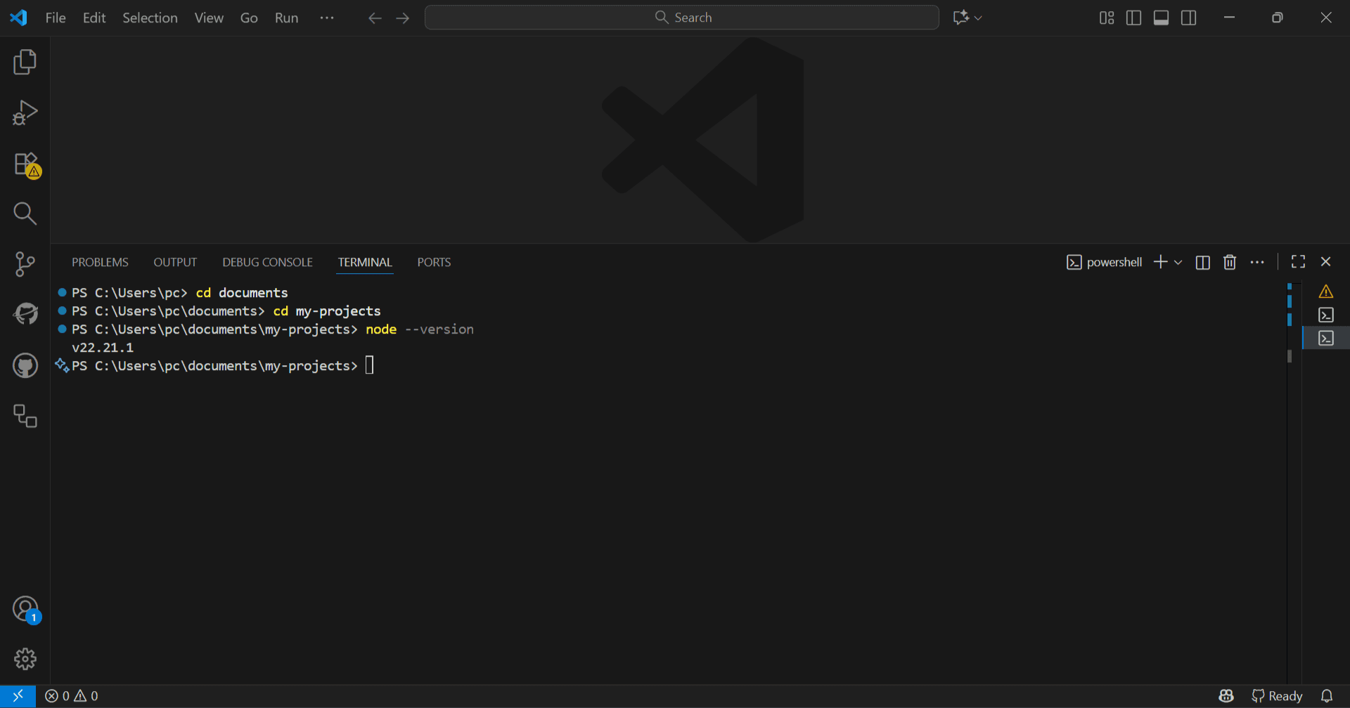Switch to the DEBUG CONSOLE tab

click(267, 261)
